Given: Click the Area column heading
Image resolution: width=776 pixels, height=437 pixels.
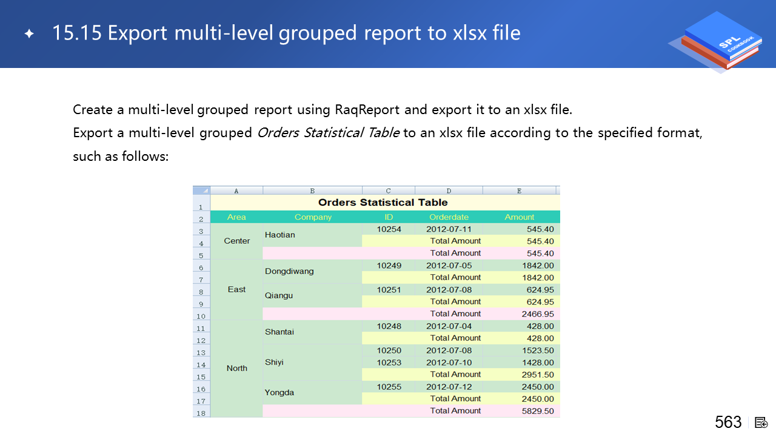Looking at the screenshot, I should (x=236, y=217).
